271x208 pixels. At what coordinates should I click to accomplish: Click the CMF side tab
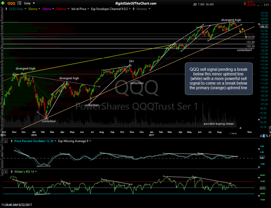pyautogui.click(x=1, y=173)
